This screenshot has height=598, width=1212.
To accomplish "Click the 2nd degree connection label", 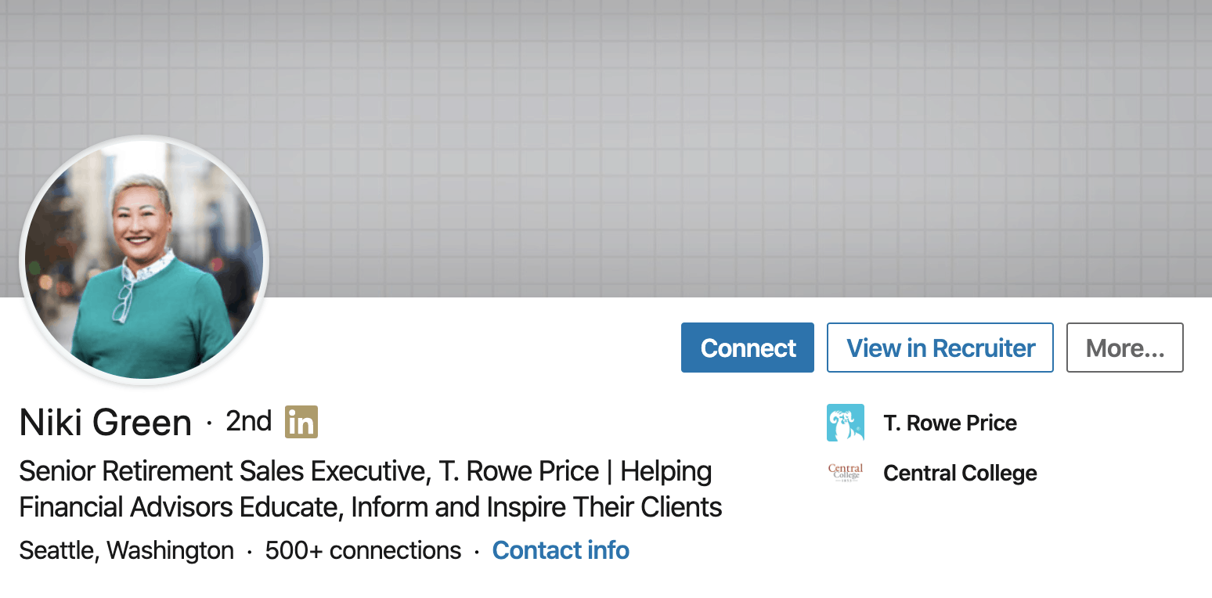I will (x=248, y=421).
